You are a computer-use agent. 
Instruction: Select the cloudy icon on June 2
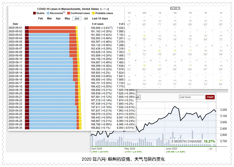160,21
